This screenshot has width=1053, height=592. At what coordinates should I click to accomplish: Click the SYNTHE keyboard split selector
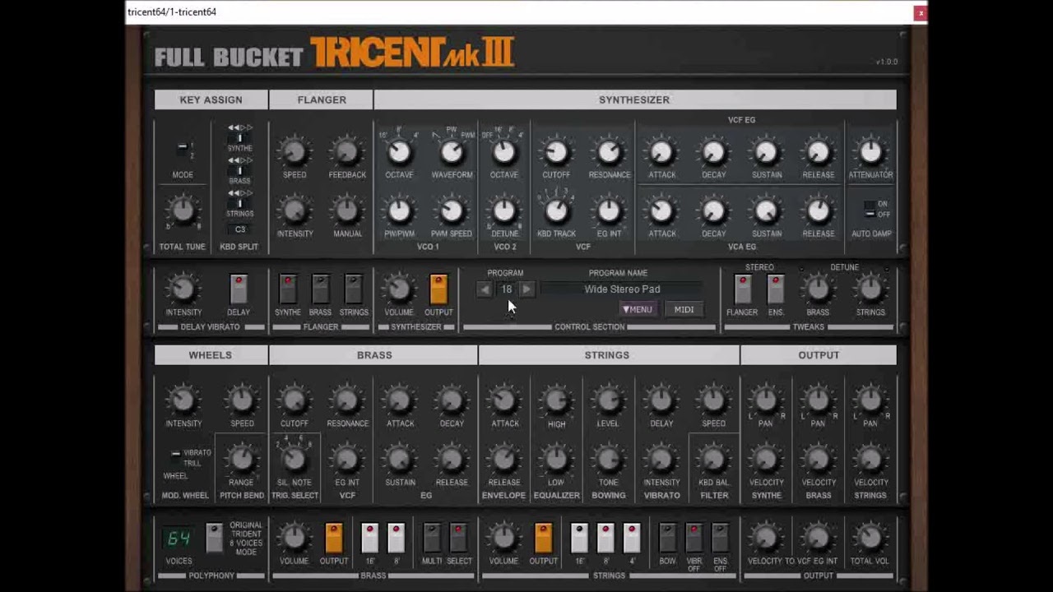pos(240,137)
